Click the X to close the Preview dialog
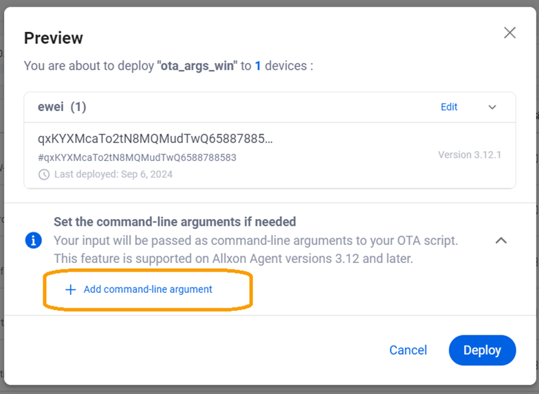Image resolution: width=539 pixels, height=394 pixels. pyautogui.click(x=510, y=32)
